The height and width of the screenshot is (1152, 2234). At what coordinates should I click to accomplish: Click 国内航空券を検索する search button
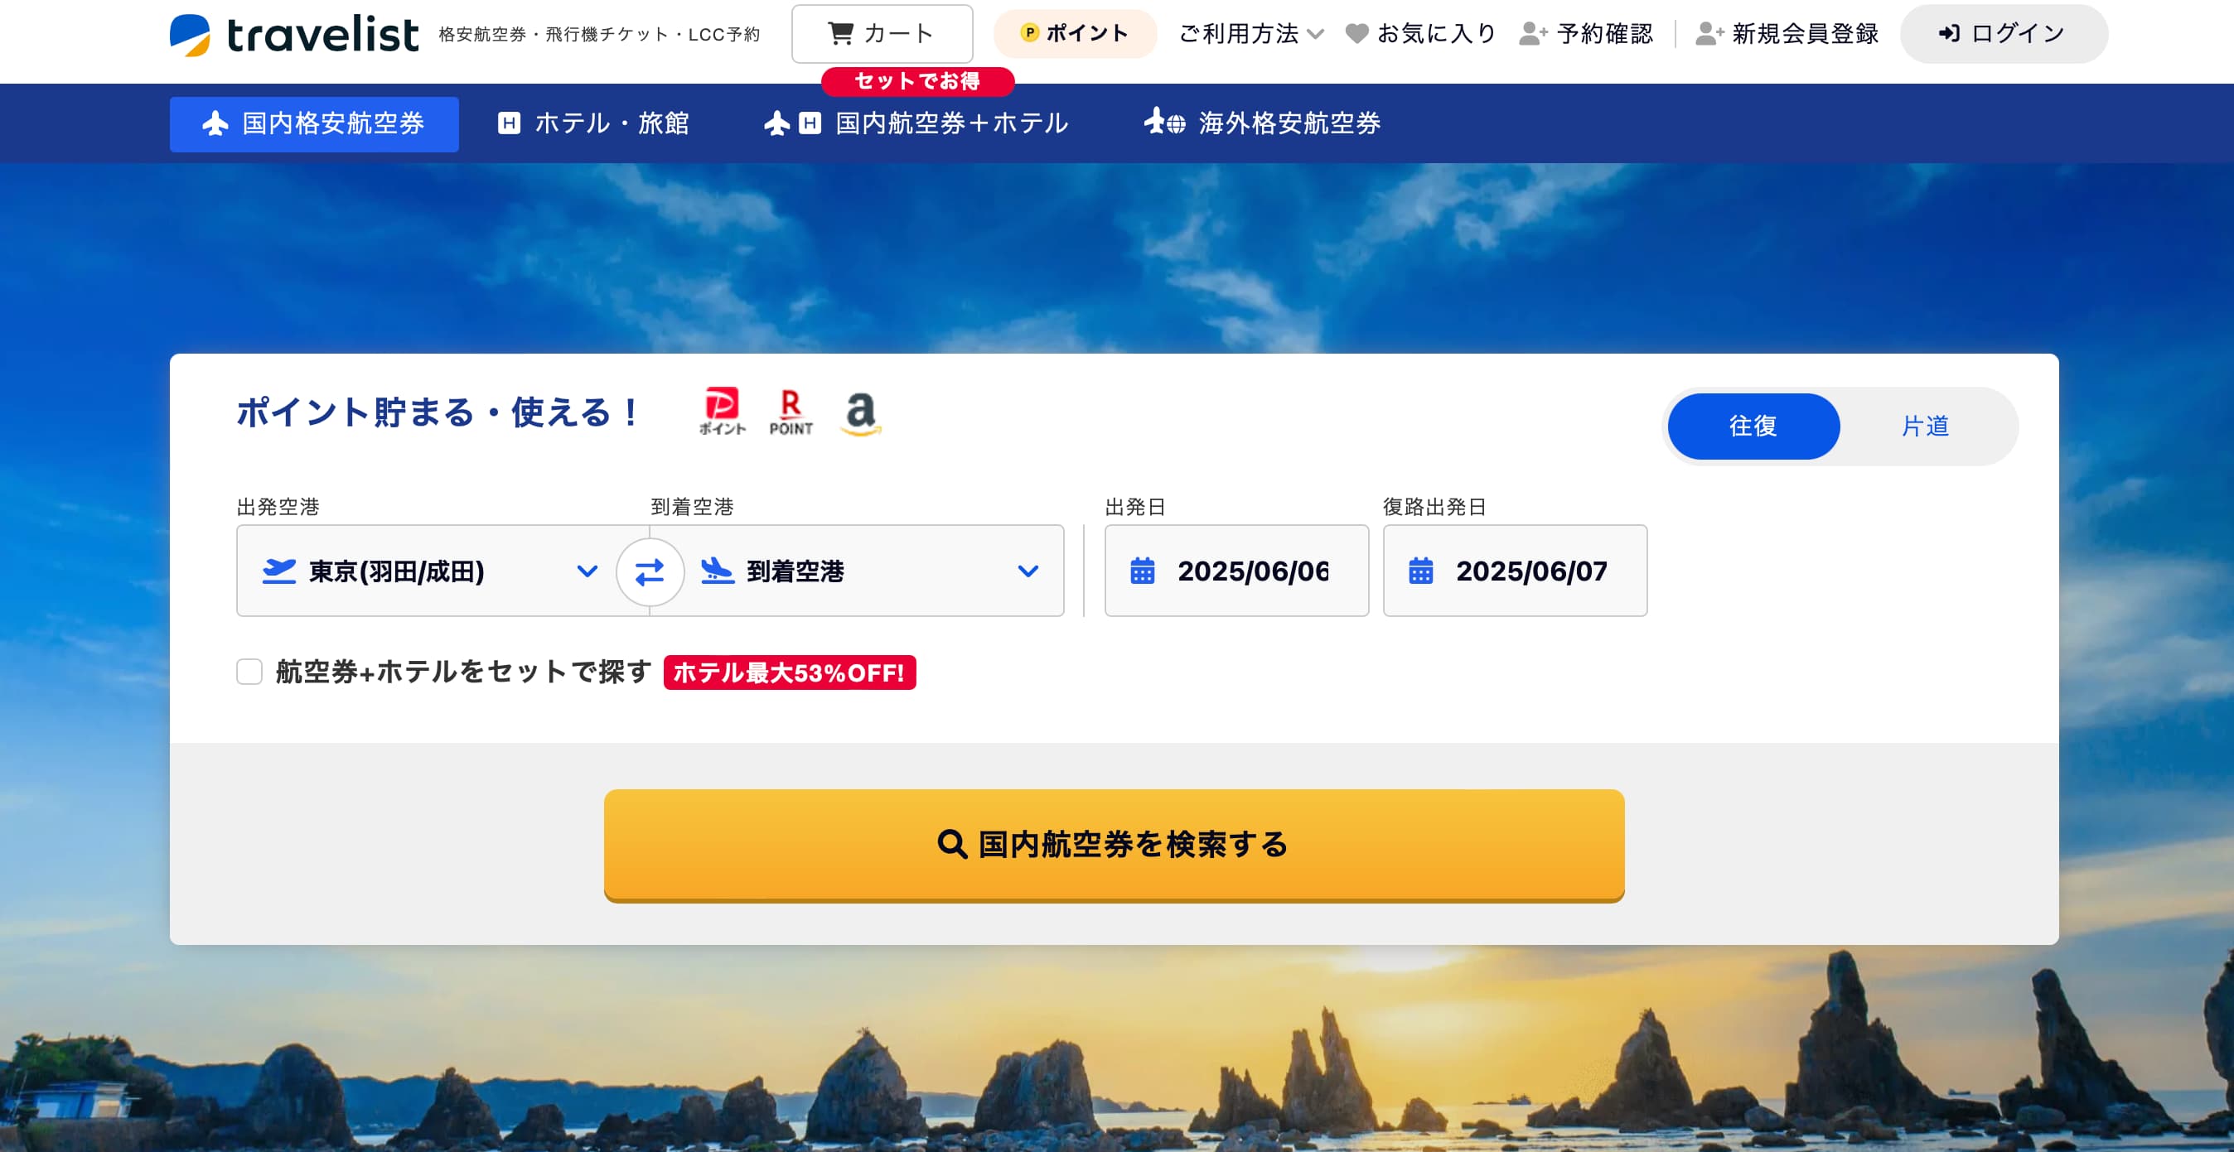click(1114, 844)
